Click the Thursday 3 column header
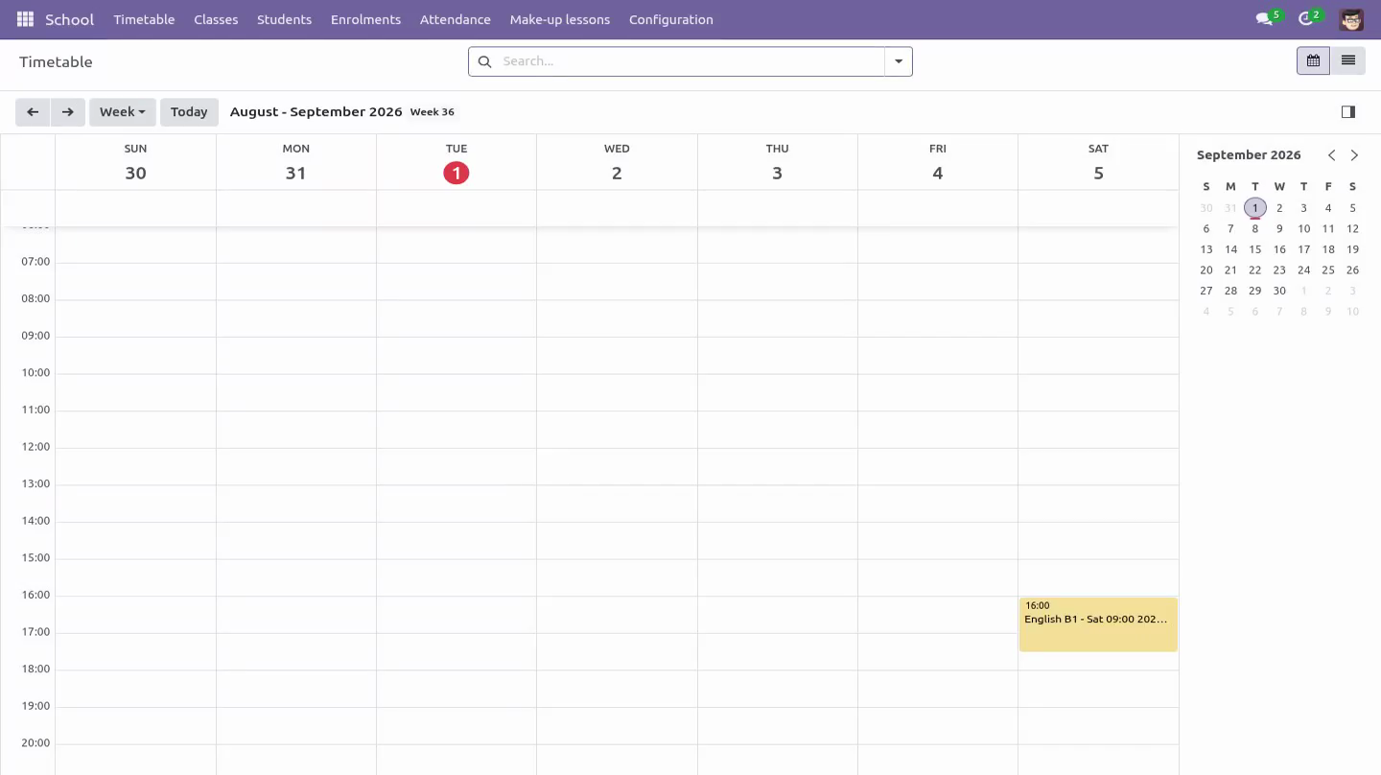 [x=778, y=162]
